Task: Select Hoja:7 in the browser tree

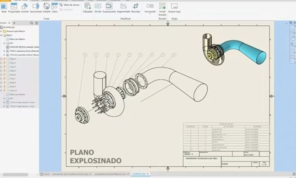Action: (x=11, y=79)
